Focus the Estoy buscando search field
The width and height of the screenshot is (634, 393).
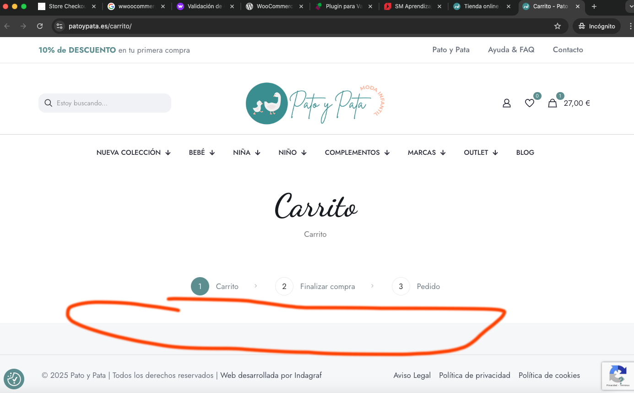pos(105,103)
